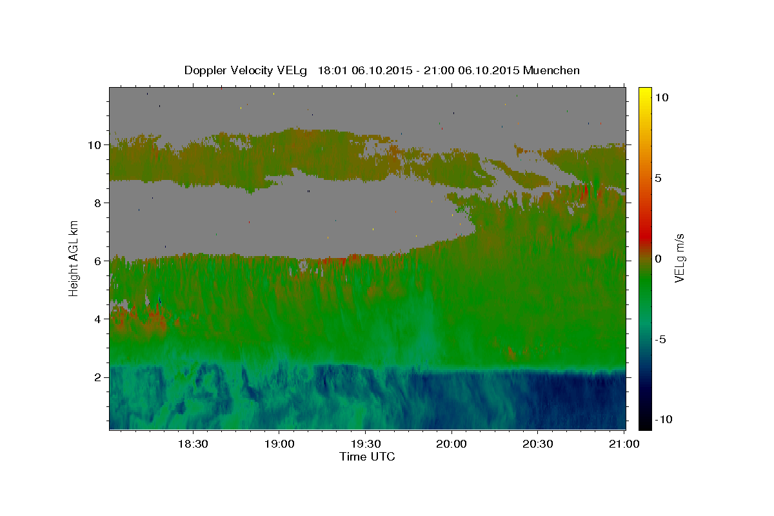Viewport: 774px width, 516px height.
Task: Click the 'Height AGL km' axis label
Action: 74,257
